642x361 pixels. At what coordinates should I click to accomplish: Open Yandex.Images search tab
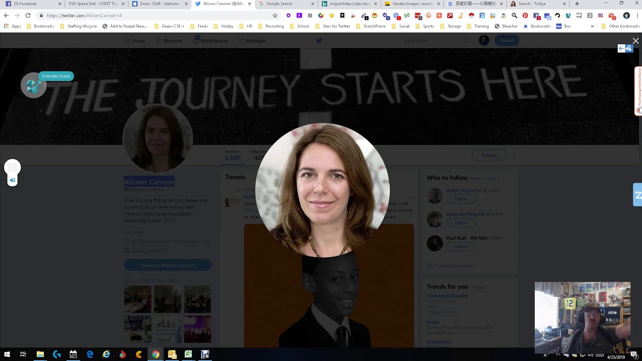tap(411, 4)
